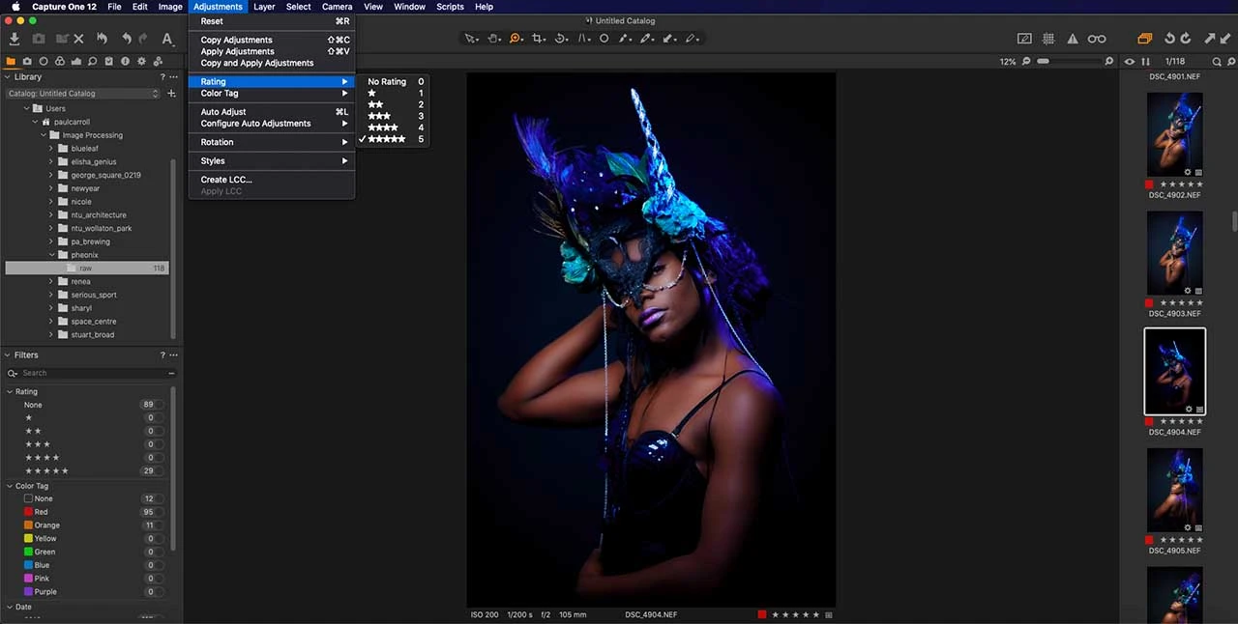Open the Color Tag submenu entry
This screenshot has height=624, width=1238.
point(272,94)
